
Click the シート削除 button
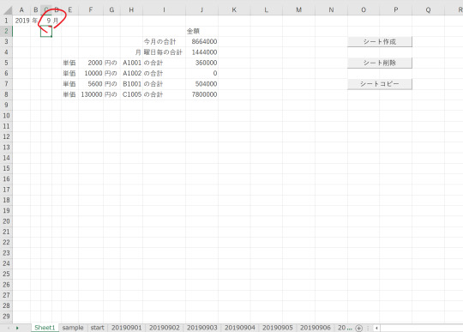point(380,63)
